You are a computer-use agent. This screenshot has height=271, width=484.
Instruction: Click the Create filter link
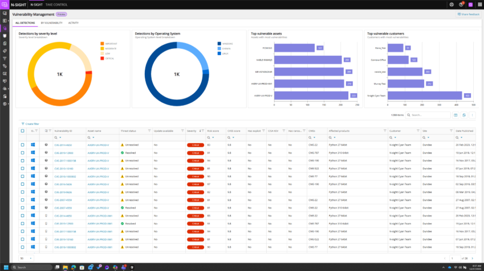[30, 123]
